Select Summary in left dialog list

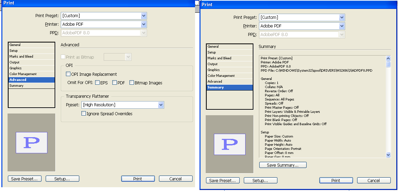click(32, 86)
